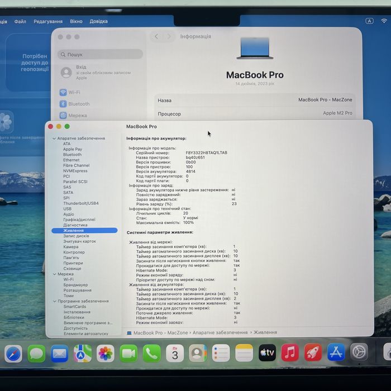Collapse Апаратне забезпечення section
Screen dimensions: 391x391
coord(54,138)
